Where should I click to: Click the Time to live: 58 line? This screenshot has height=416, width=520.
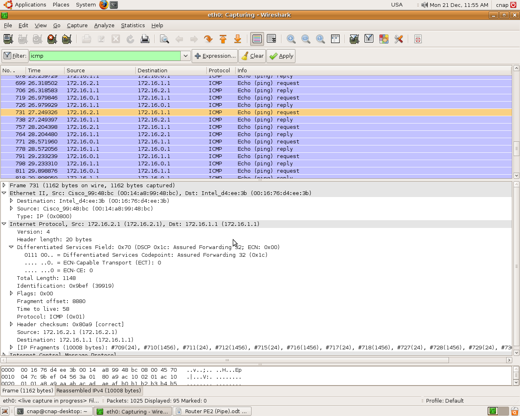43,309
